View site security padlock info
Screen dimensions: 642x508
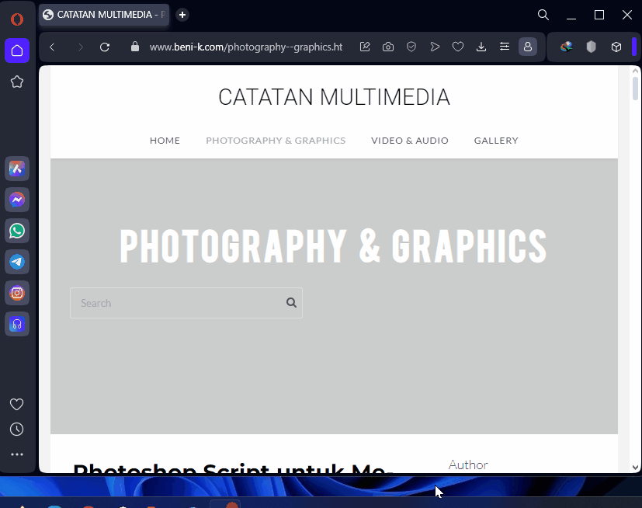[135, 47]
